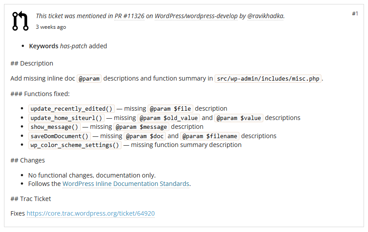Click the update_recently_edited() code label

click(x=71, y=109)
